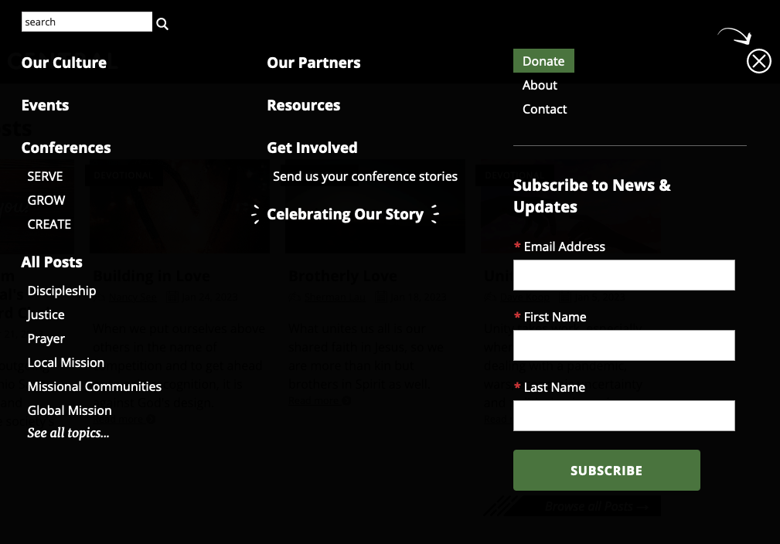The width and height of the screenshot is (780, 544).
Task: Open the Get Involved menu
Action: click(312, 148)
